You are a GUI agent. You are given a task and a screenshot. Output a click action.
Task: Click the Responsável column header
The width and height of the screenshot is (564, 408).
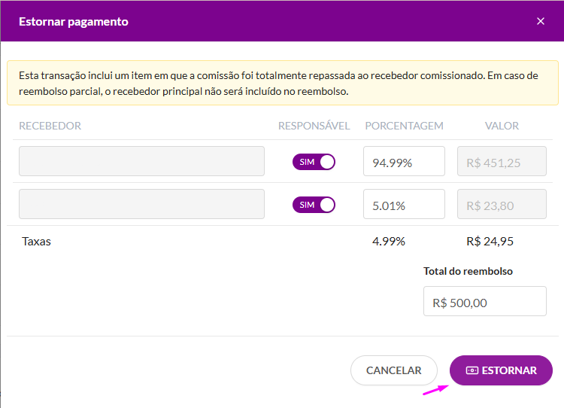point(314,126)
